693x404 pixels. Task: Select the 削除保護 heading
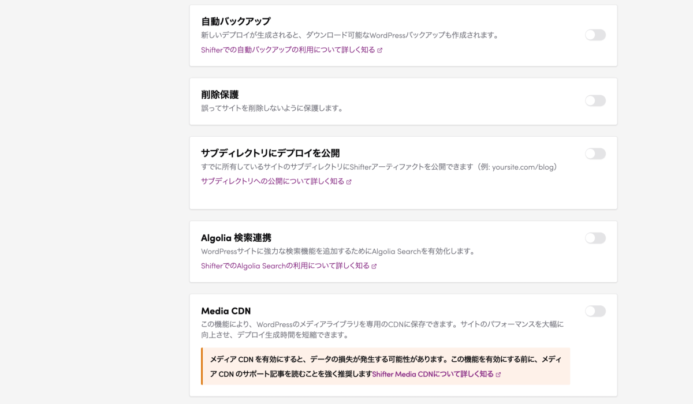[220, 95]
